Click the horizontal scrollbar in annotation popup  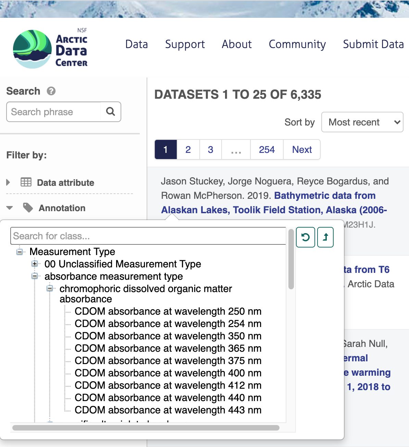click(146, 428)
